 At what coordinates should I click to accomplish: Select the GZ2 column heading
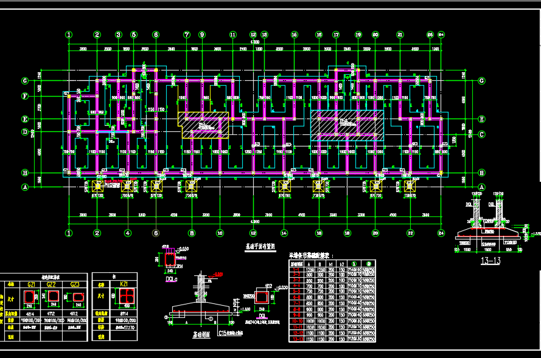[51, 284]
